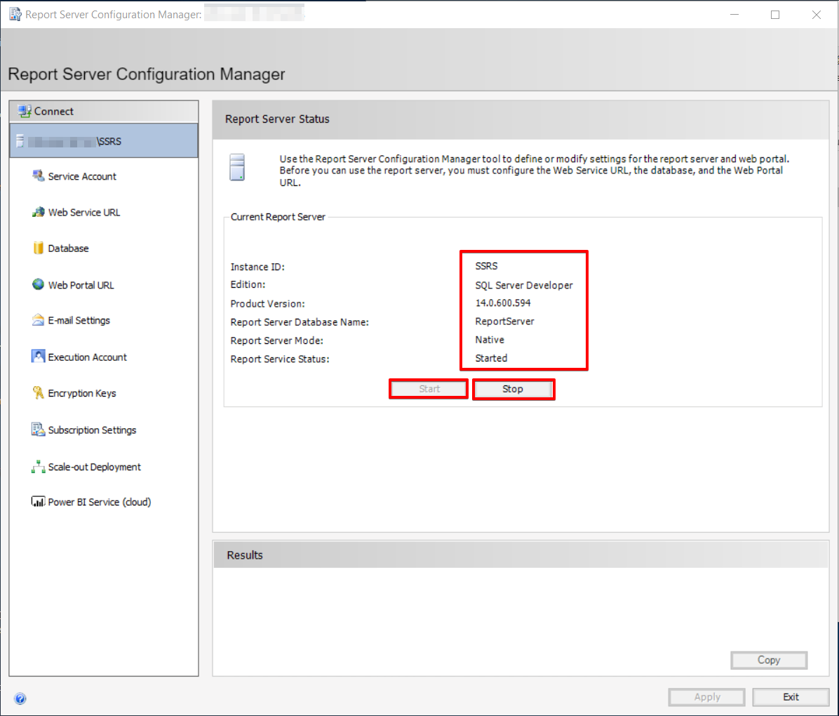Click the Service Account key icon
Screen dimensions: 839x716
point(38,175)
